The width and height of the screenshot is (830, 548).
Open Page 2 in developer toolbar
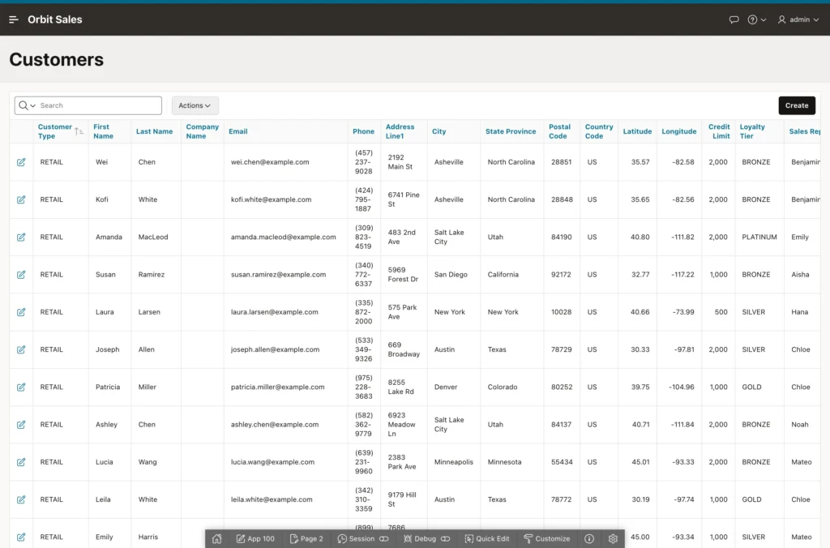[306, 538]
